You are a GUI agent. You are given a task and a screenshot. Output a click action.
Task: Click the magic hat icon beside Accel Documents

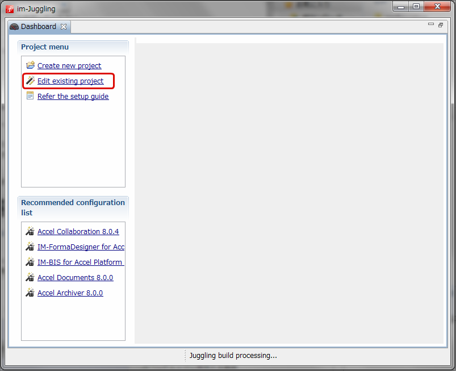(30, 277)
